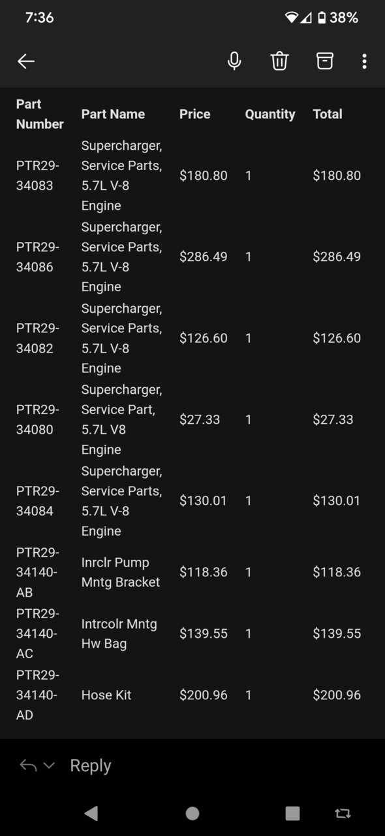The image size is (385, 836).
Task: Tap the reply arrow icon
Action: (28, 765)
